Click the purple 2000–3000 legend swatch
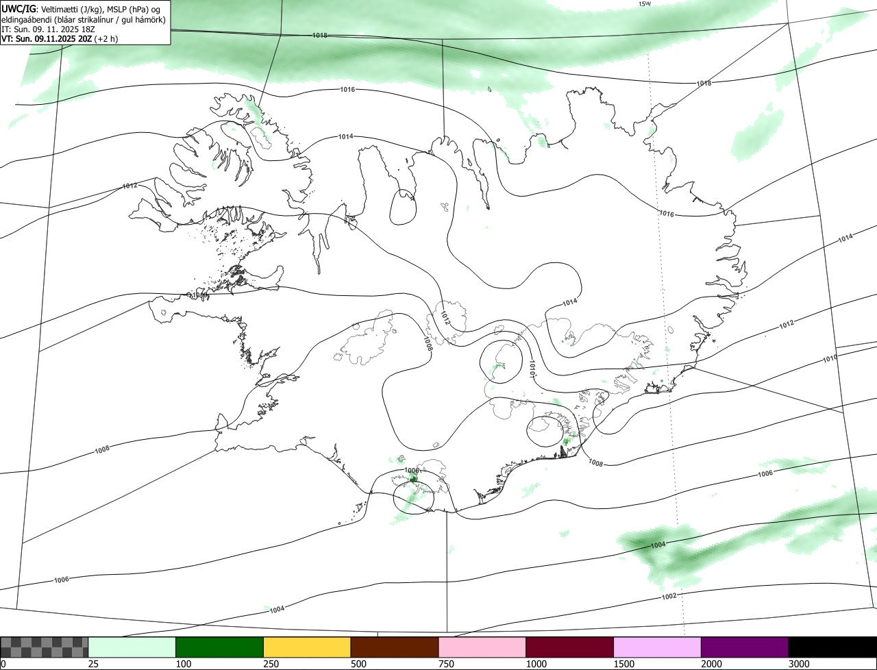 point(745,647)
